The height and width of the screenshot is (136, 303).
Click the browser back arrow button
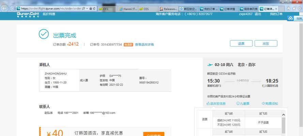coord(5,7)
